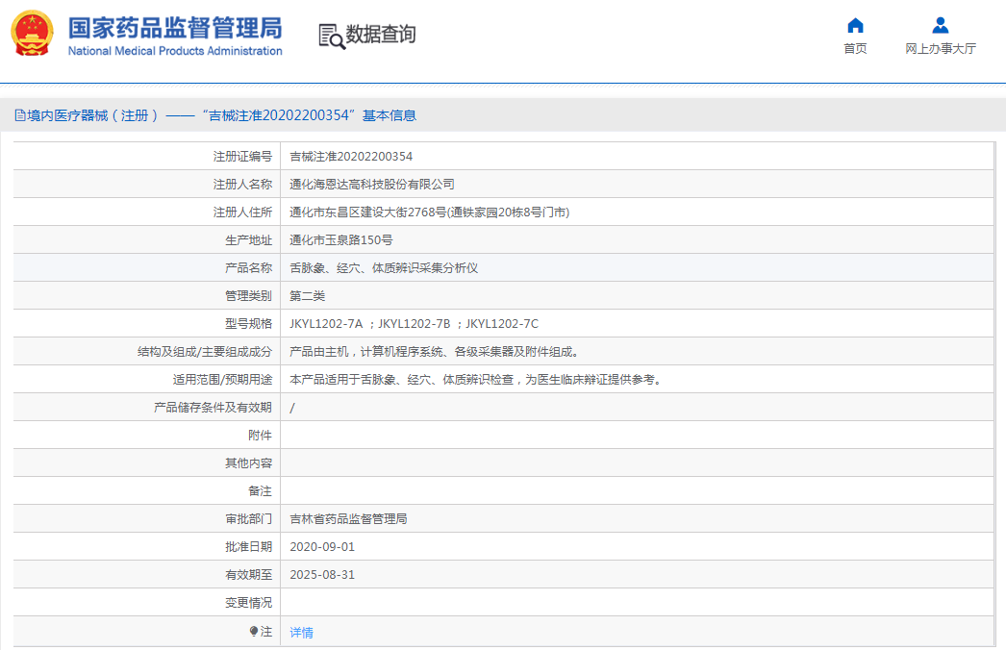Click the 注册人住所 row label
This screenshot has height=650, width=1006.
point(242,212)
